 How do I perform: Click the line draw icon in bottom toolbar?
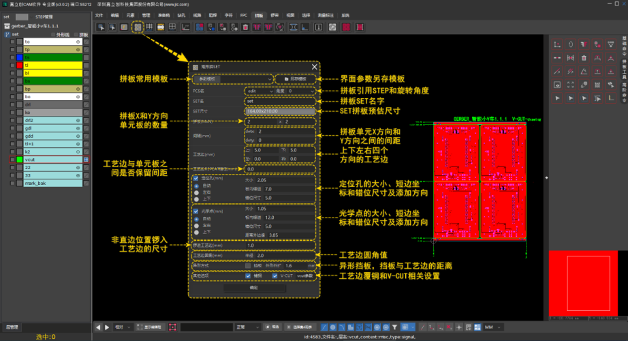[324, 327]
